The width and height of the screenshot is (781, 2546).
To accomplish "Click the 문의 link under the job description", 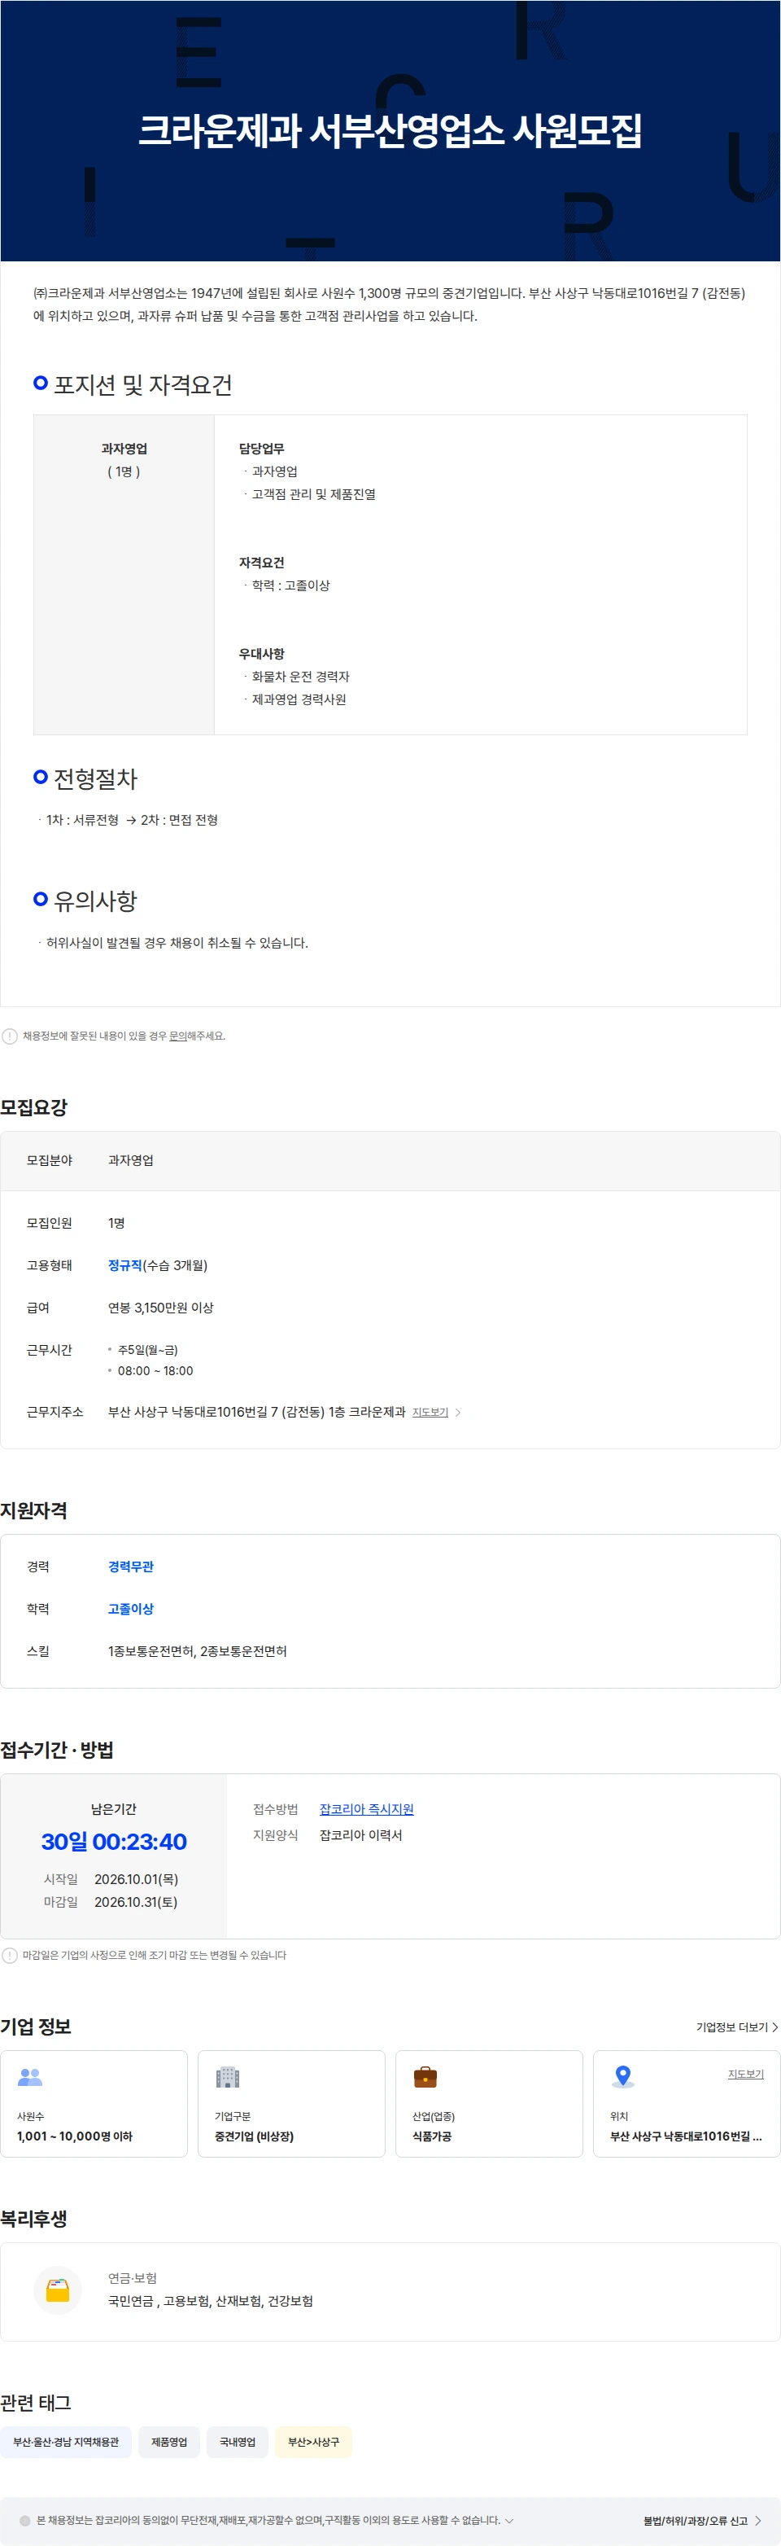I will (x=177, y=1036).
